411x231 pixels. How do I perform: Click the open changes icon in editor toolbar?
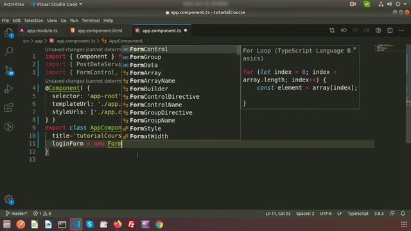[332, 30]
